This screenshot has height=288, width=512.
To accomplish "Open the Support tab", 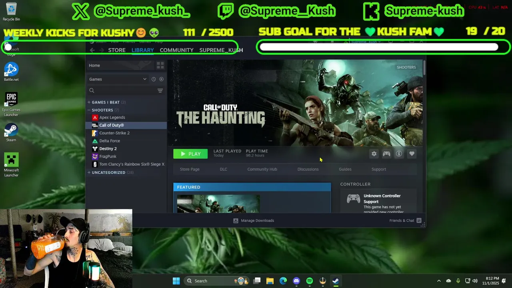I will click(x=379, y=169).
